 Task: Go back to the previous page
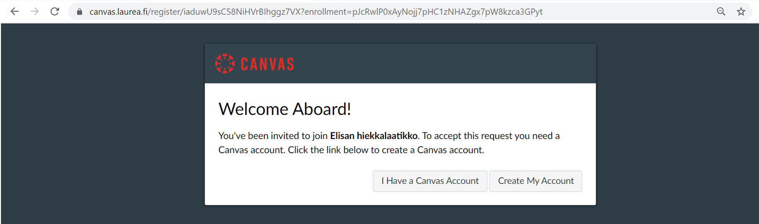click(x=15, y=11)
